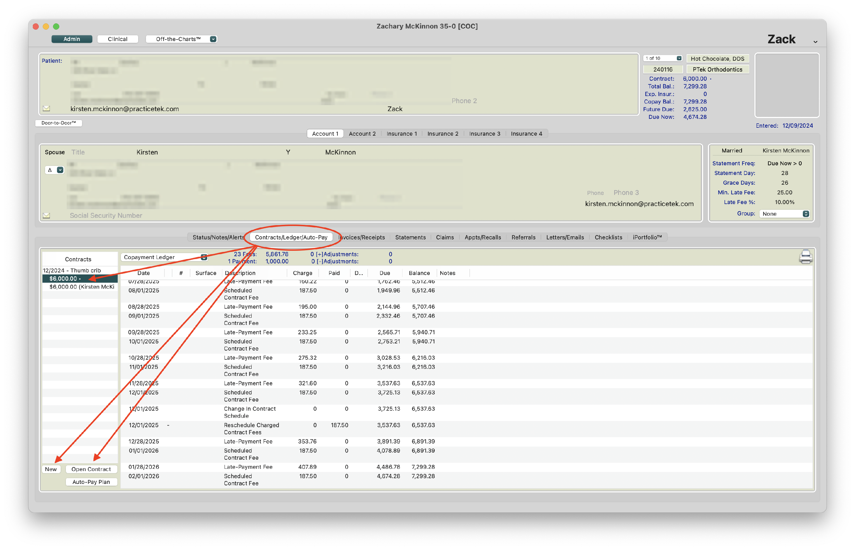
Task: Switch to the Clinical mode
Action: click(x=117, y=39)
